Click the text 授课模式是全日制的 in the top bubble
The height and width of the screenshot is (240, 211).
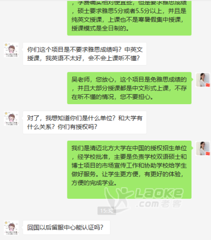[x=99, y=28]
